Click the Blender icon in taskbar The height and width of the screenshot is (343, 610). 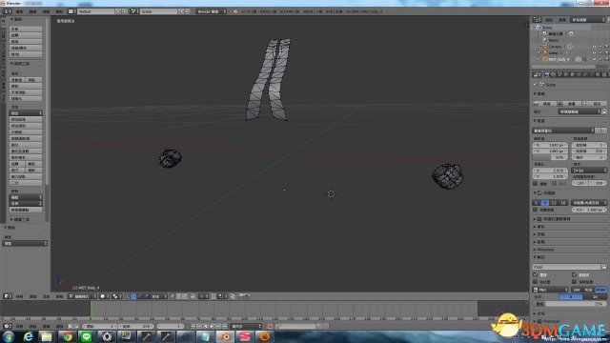(x=225, y=336)
